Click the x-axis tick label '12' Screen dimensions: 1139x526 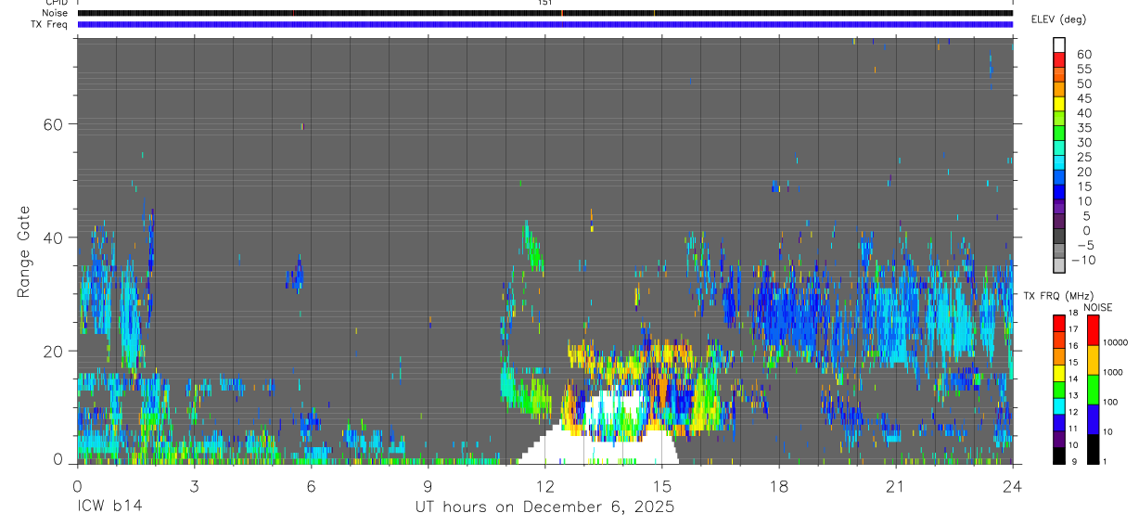point(545,486)
